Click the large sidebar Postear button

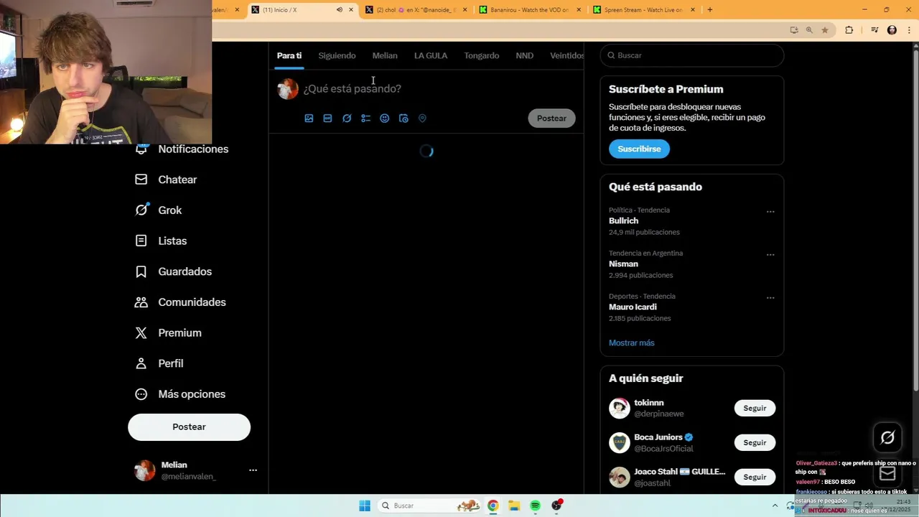point(189,427)
